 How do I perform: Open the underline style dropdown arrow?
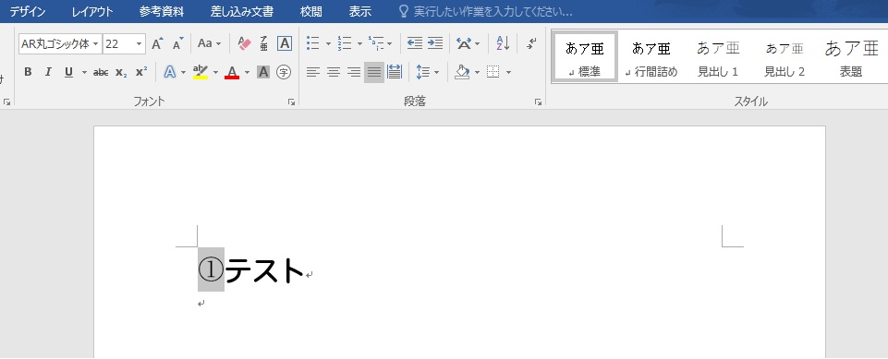[84, 72]
